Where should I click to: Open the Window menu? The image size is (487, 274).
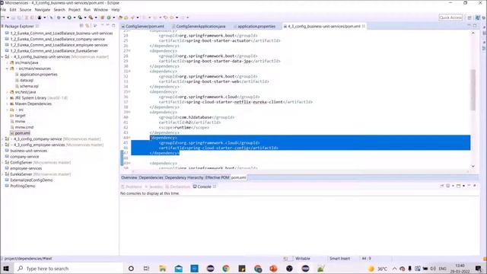tap(100, 10)
